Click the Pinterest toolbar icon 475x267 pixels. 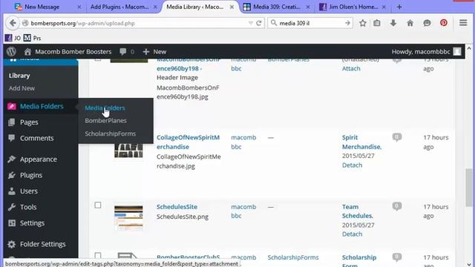pyautogui.click(x=444, y=23)
